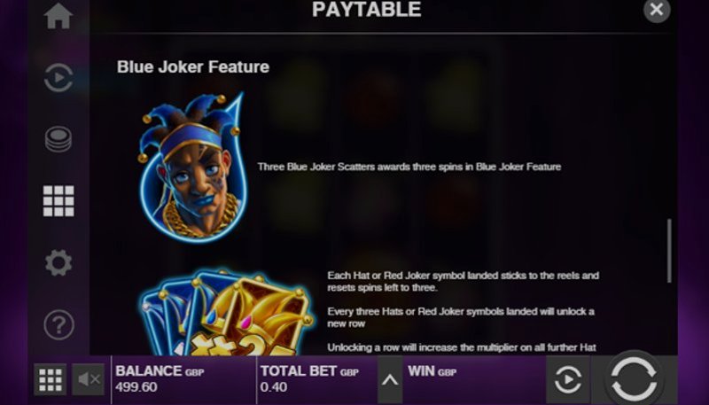Click the Total Bet amount field

[317, 379]
